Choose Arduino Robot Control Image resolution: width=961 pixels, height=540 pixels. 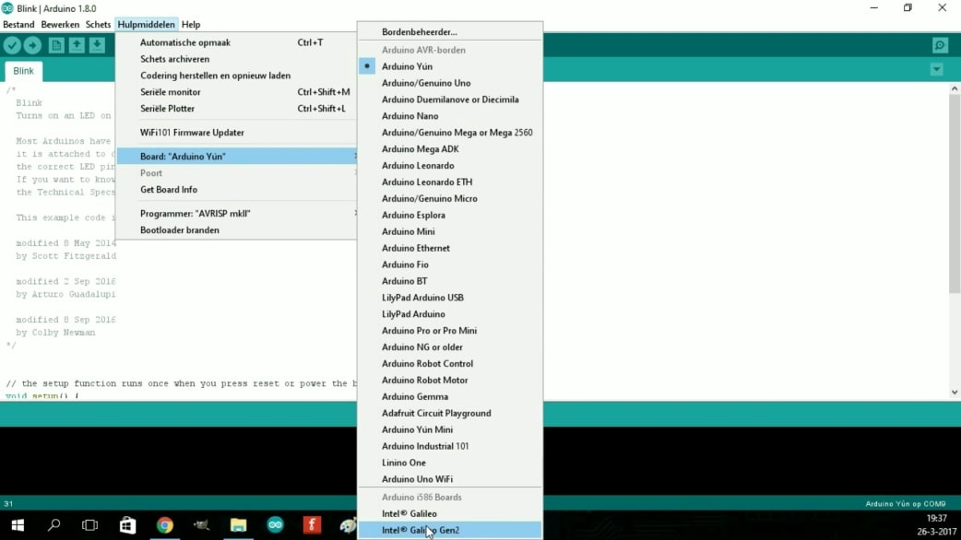[450, 364]
